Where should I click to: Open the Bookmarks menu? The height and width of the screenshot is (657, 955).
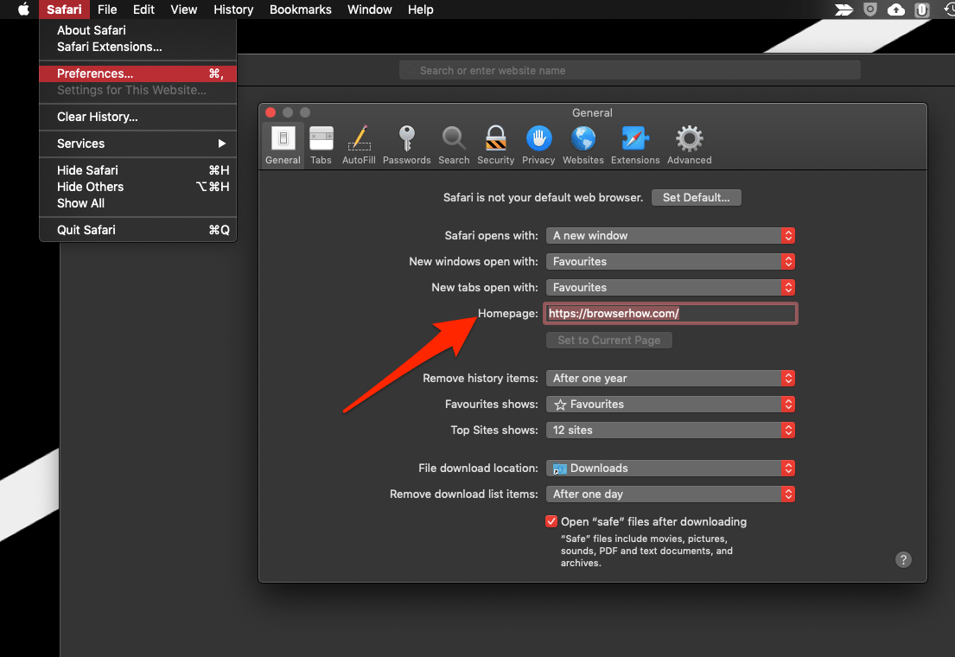[300, 10]
